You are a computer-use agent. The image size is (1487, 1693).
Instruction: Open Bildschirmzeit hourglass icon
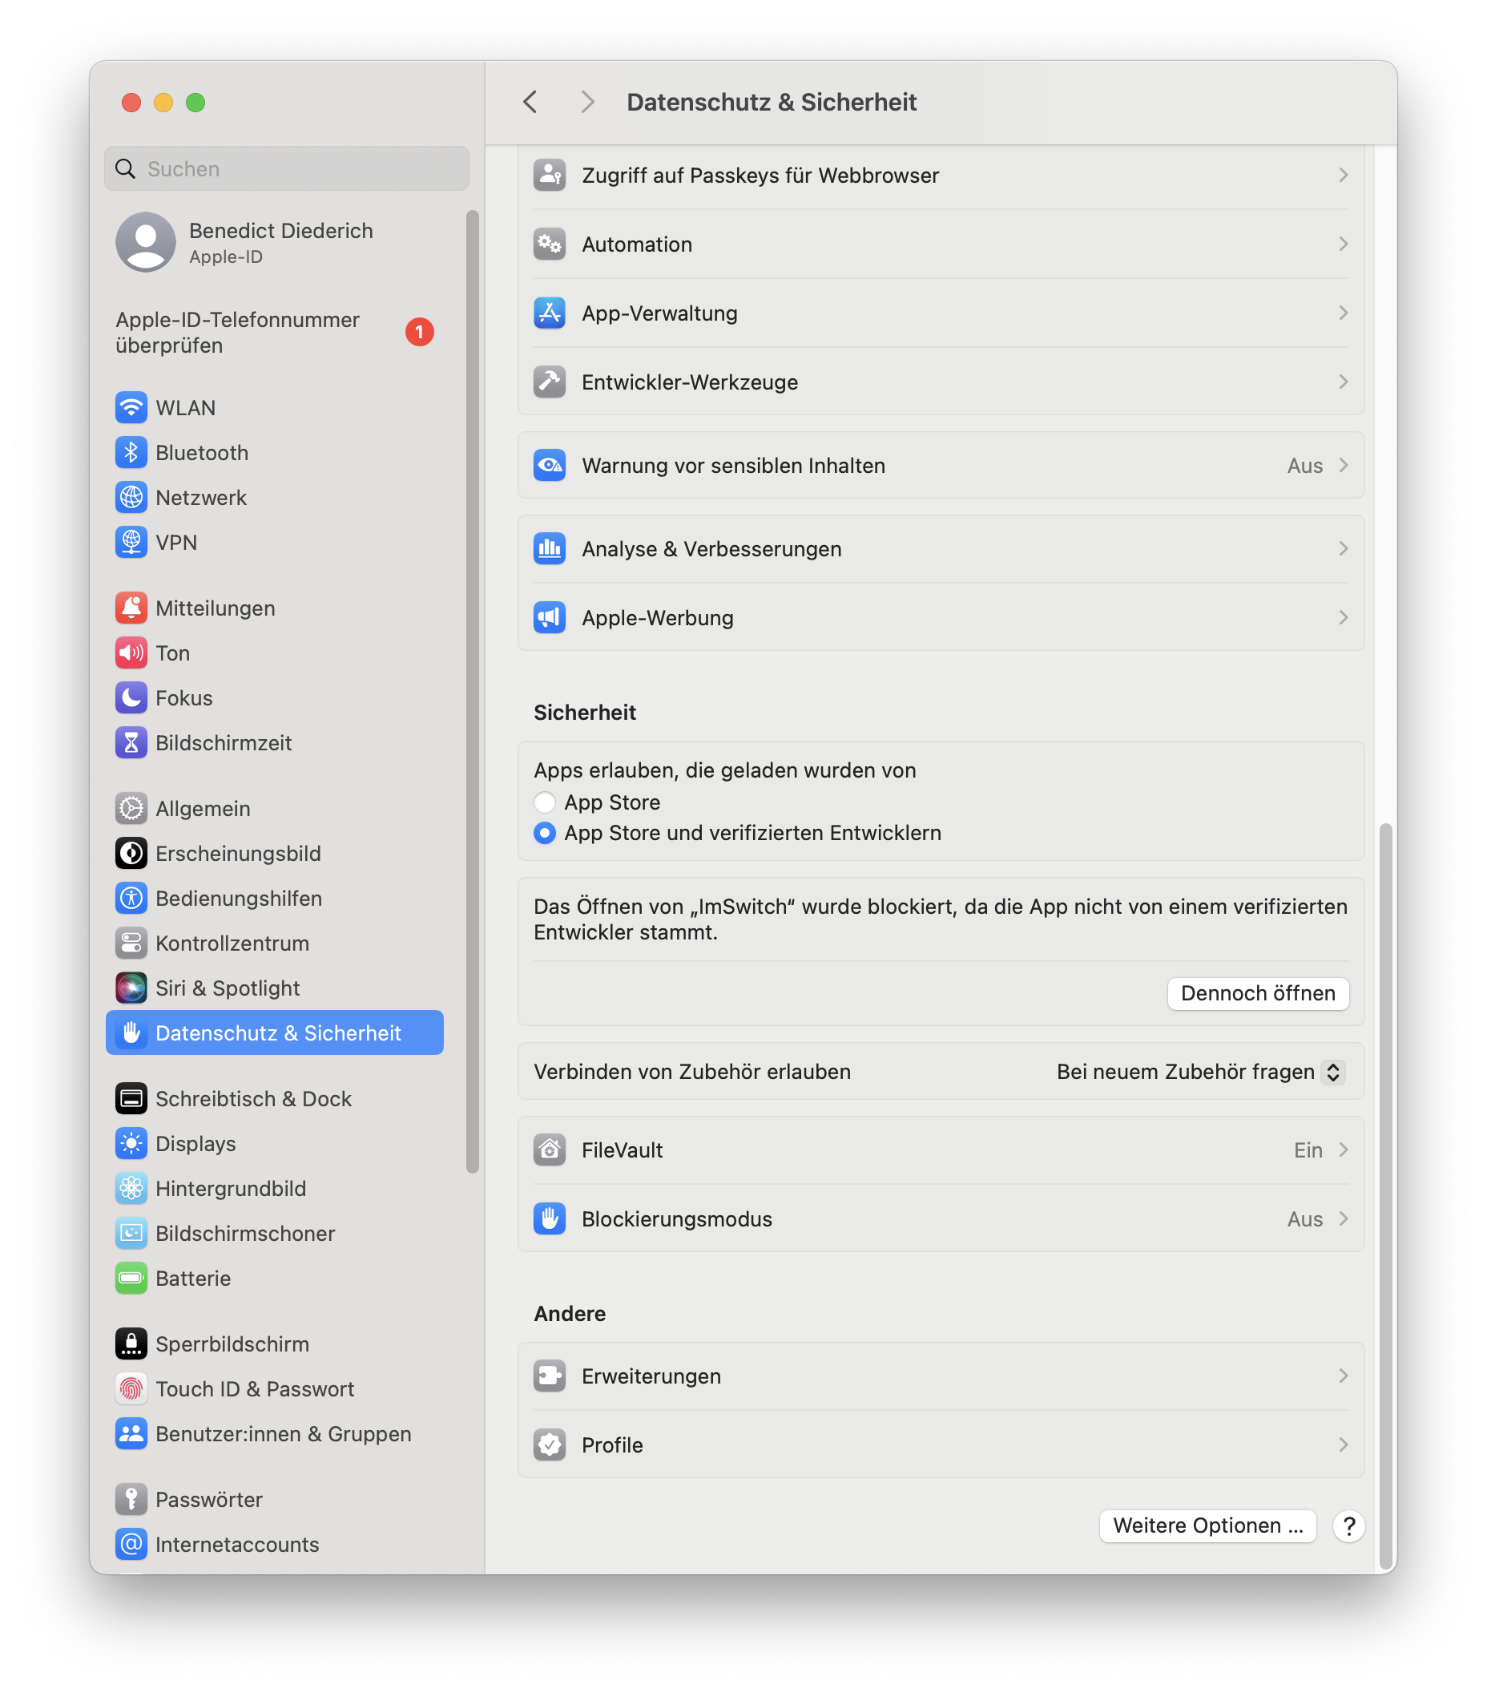pos(131,743)
